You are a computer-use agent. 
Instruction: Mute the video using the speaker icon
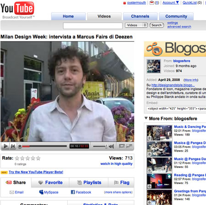coord(111,147)
